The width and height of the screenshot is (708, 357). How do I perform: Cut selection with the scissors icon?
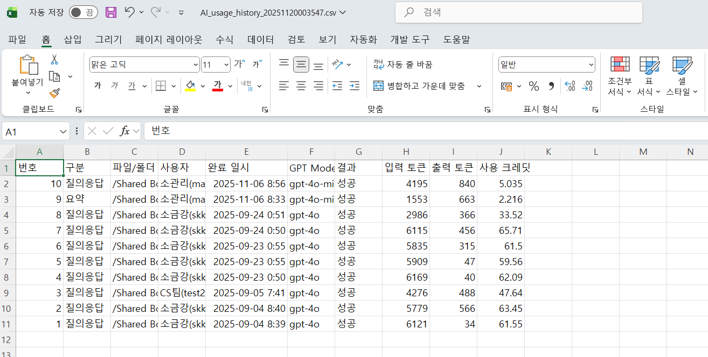pyautogui.click(x=54, y=59)
